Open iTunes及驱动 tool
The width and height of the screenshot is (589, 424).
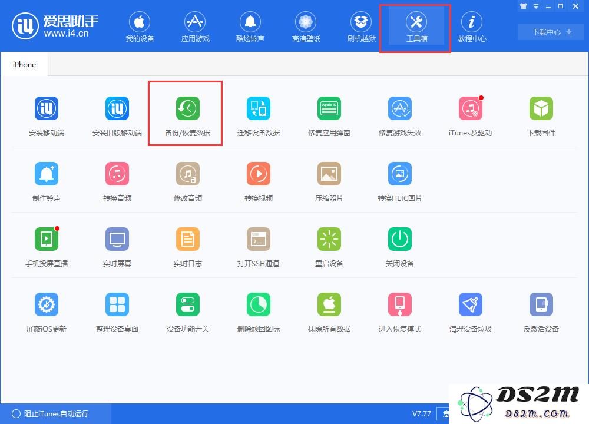tap(470, 117)
